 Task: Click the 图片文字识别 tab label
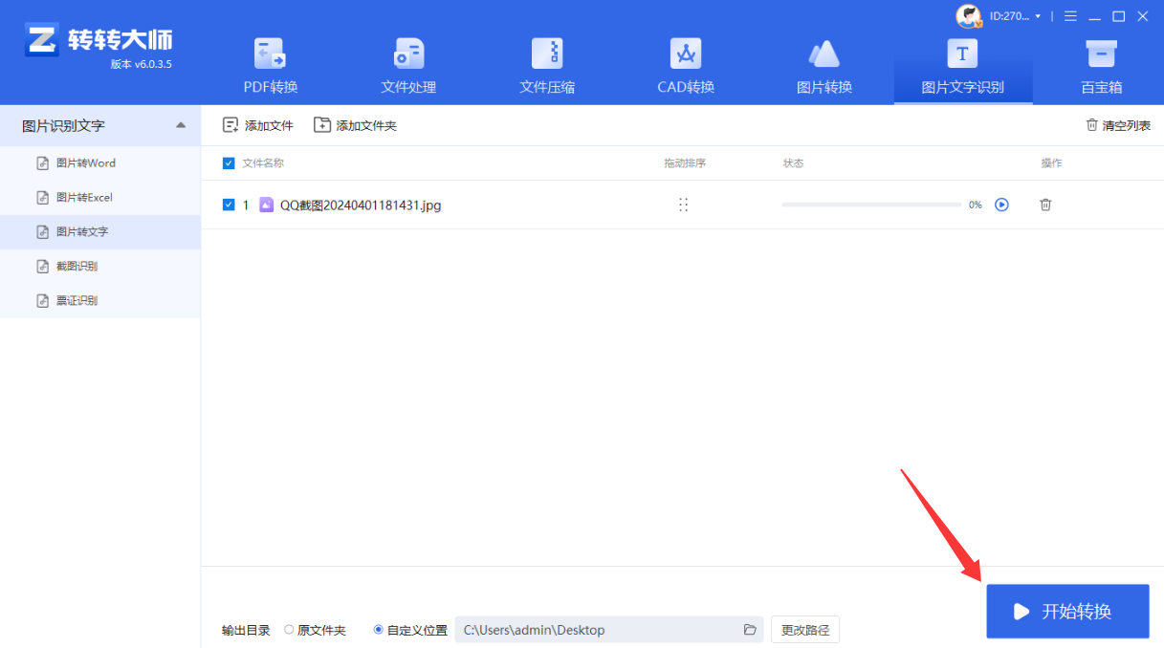tap(962, 87)
